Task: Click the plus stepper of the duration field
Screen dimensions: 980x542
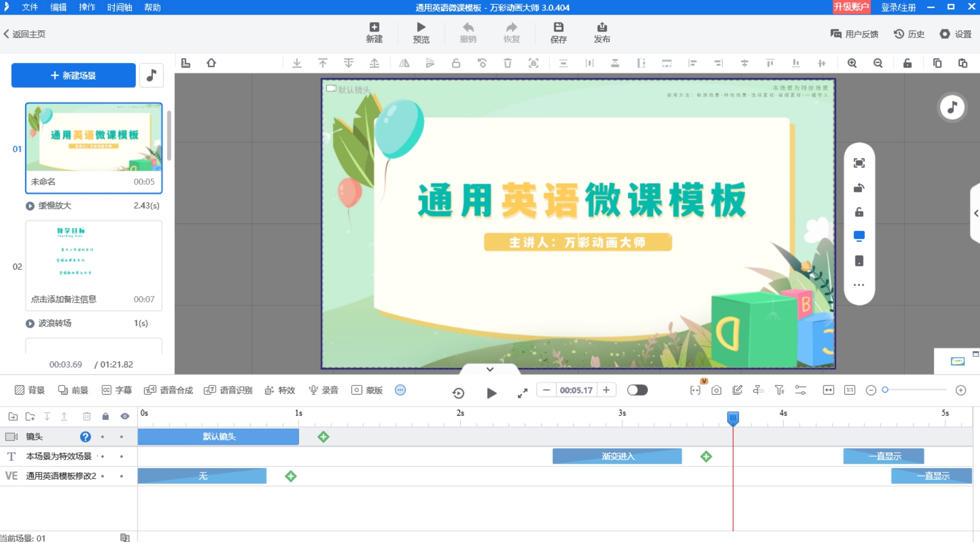Action: (606, 390)
